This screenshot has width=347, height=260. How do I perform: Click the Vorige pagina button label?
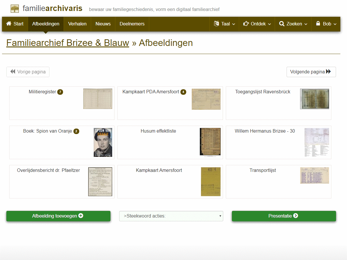point(31,72)
